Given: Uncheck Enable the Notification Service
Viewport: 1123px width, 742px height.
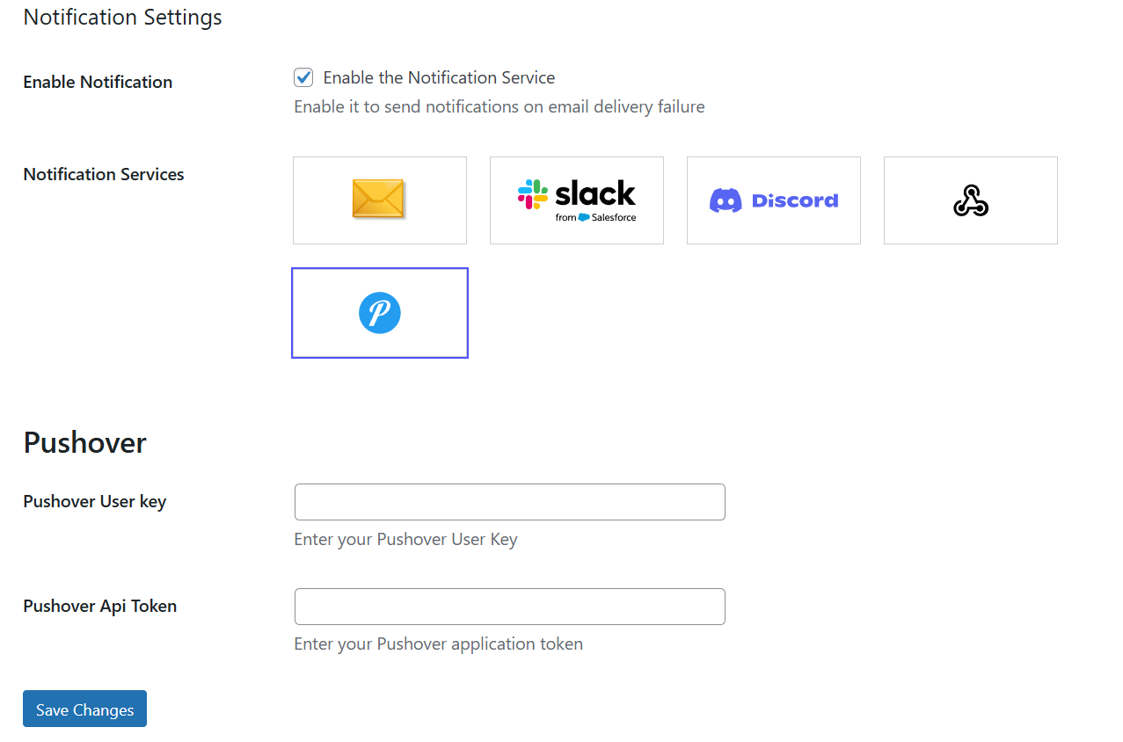Looking at the screenshot, I should coord(303,77).
